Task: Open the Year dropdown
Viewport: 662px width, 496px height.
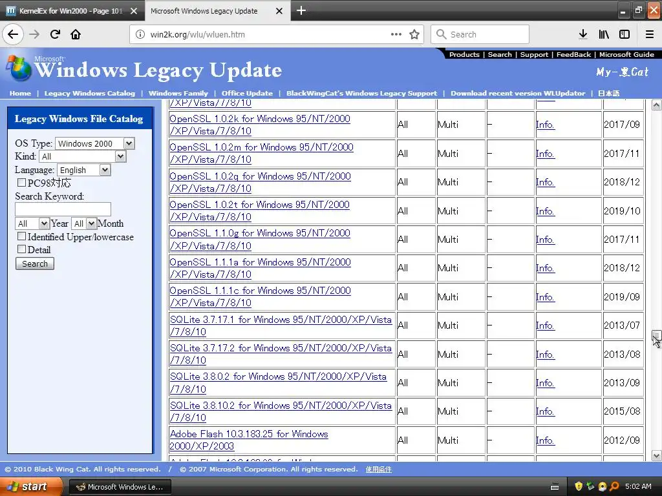Action: click(x=32, y=223)
